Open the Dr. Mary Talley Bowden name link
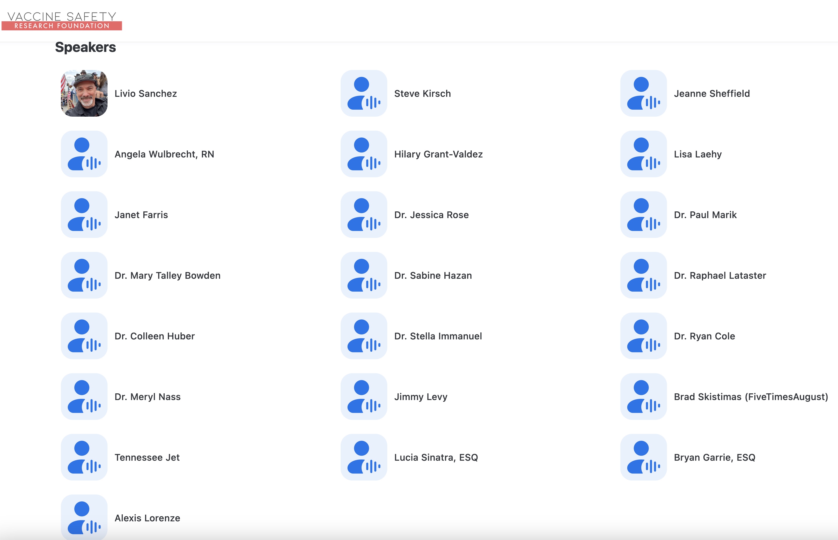The width and height of the screenshot is (838, 540). tap(168, 276)
